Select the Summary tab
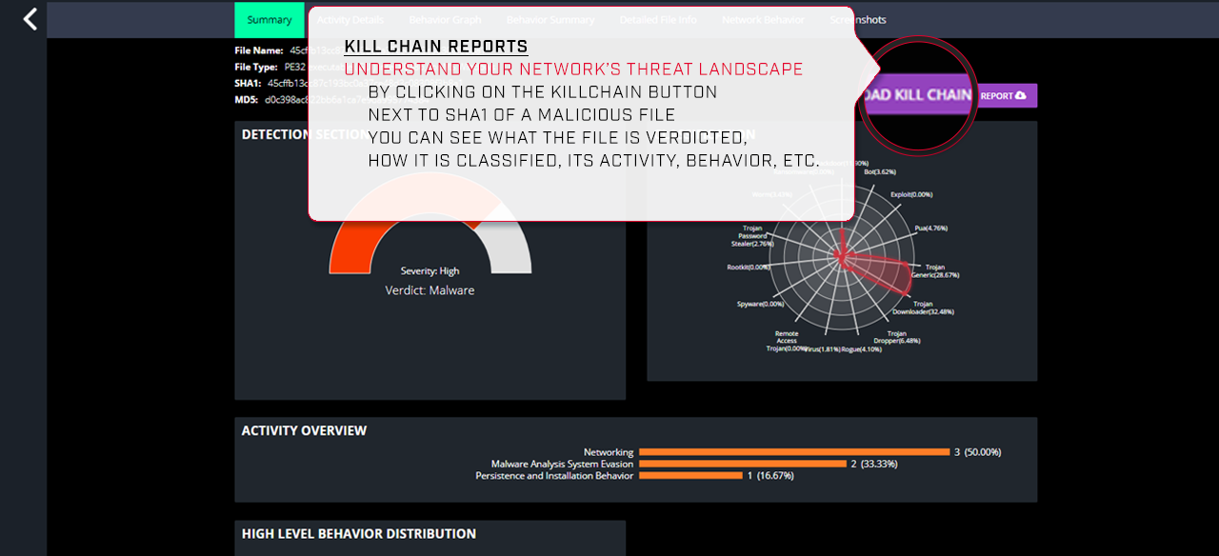The height and width of the screenshot is (556, 1219). 270,20
